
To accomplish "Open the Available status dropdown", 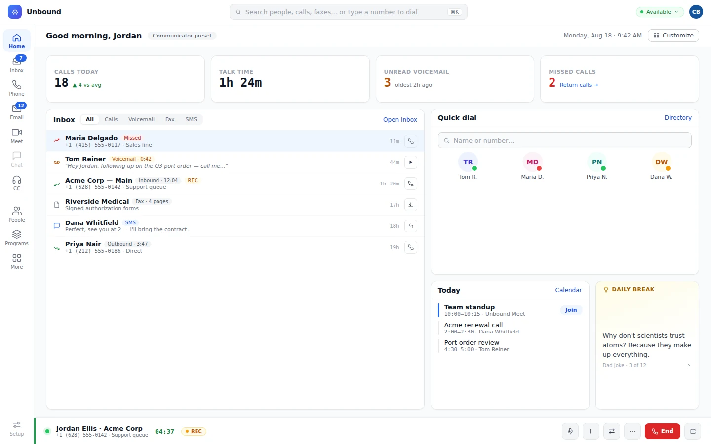I will point(660,12).
